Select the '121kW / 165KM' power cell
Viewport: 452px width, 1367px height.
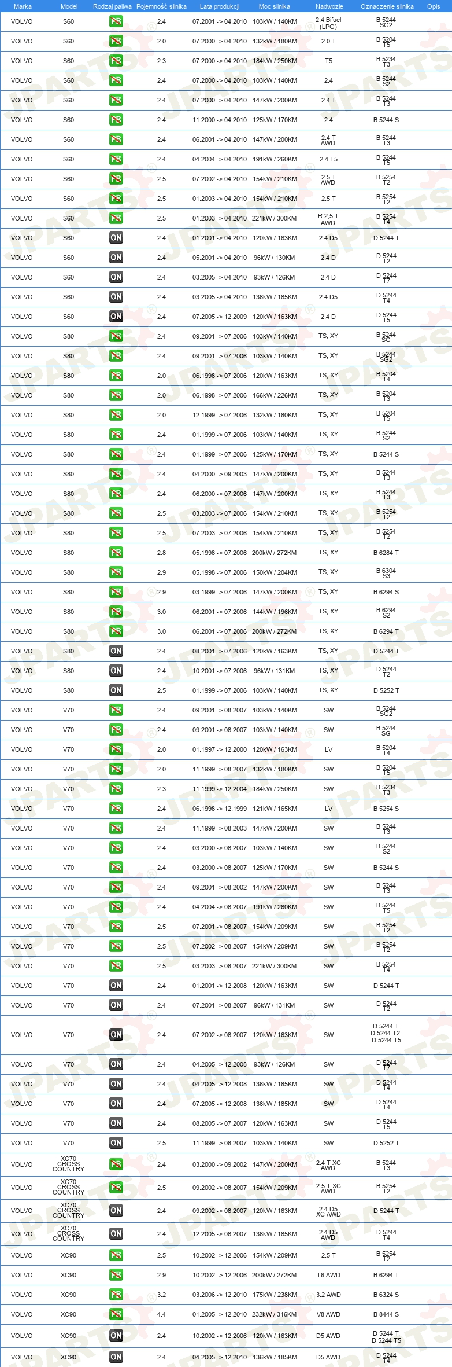click(275, 809)
